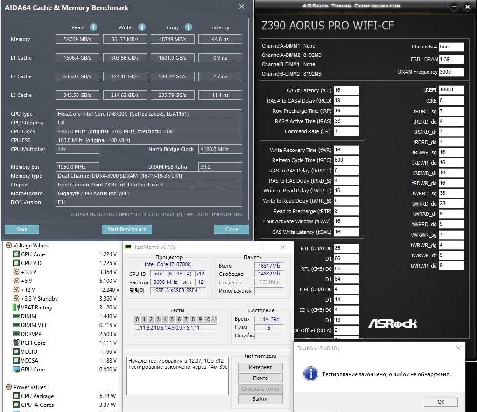The height and width of the screenshot is (412, 477).
Task: Click the Voltage Values group icon
Action: 9,245
